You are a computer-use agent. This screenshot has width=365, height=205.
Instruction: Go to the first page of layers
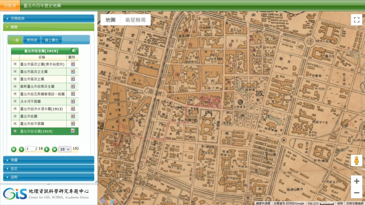14,149
